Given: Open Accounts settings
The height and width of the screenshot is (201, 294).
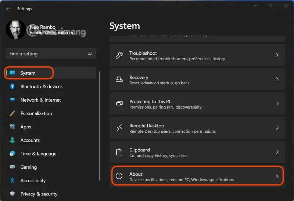Looking at the screenshot, I should click(51, 140).
